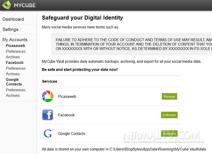This screenshot has height=154, width=212.
Task: Select My Accounts in the sidebar
Action: pos(15,39)
